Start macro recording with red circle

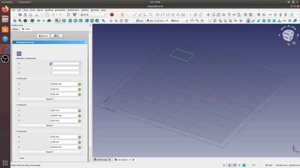(x=112, y=14)
